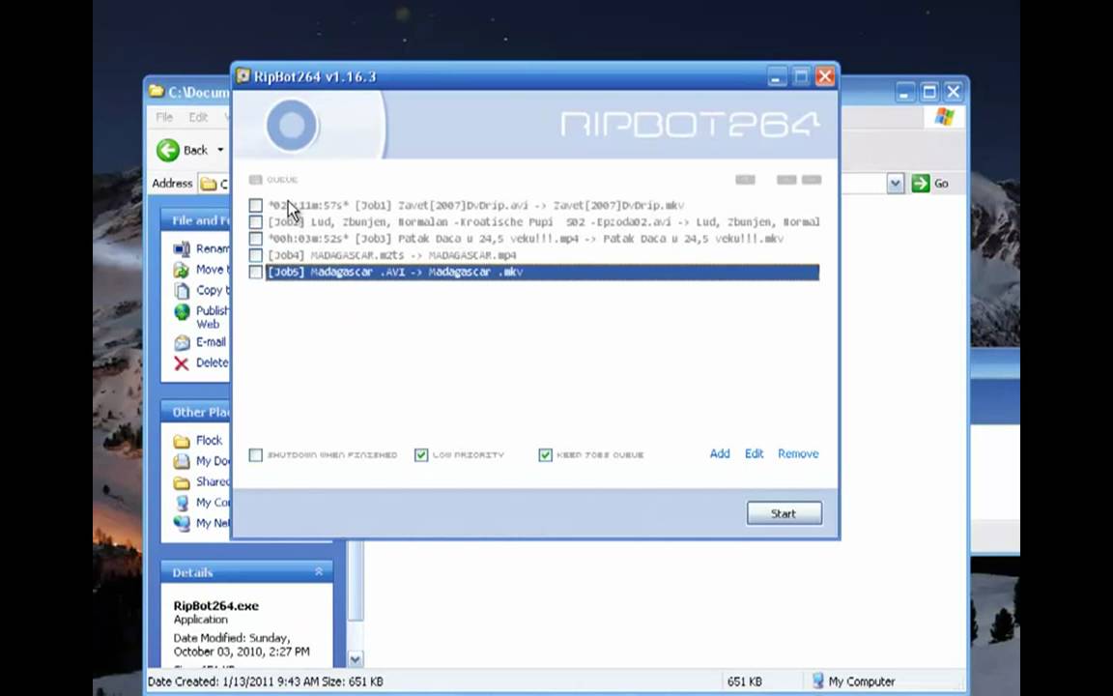Open the Back history dropdown arrow in Explorer
Screen dimensions: 1113x696
tap(220, 150)
